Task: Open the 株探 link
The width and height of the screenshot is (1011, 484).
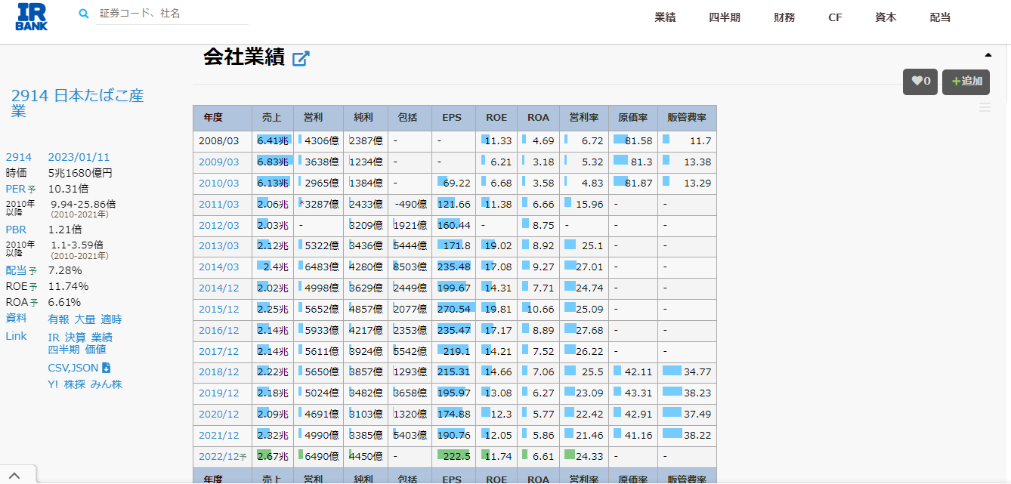Action: (75, 384)
